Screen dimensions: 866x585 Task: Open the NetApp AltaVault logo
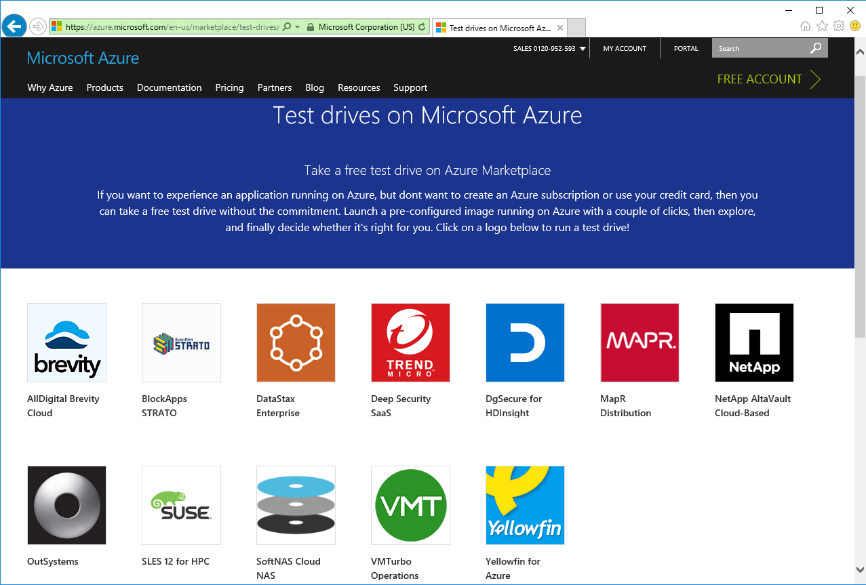[753, 342]
